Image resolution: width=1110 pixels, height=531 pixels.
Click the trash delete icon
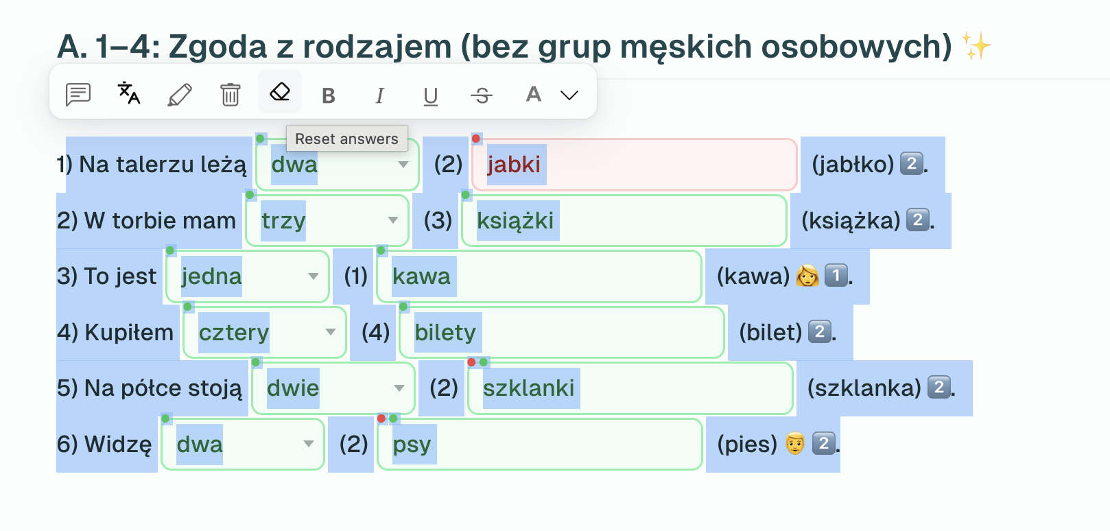[231, 94]
